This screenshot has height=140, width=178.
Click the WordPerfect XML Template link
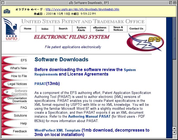[57, 130]
